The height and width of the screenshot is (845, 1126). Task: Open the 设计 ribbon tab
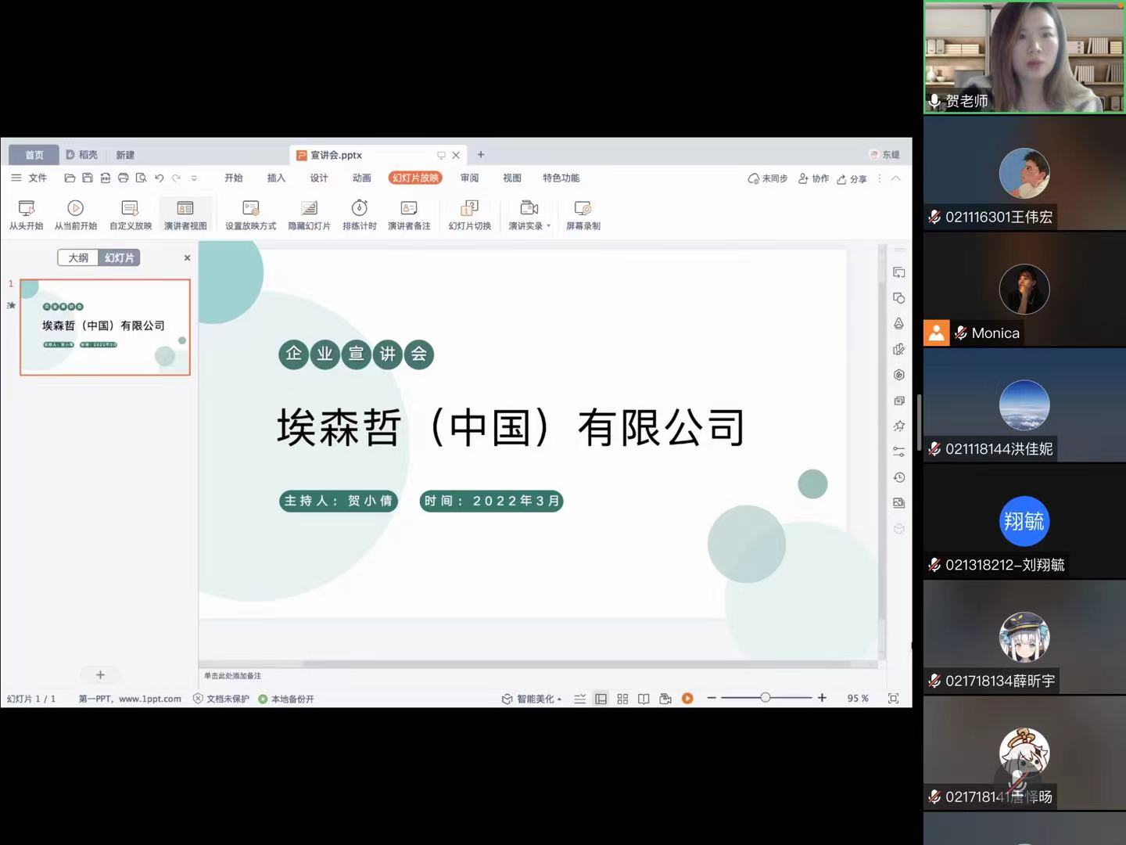coord(319,178)
